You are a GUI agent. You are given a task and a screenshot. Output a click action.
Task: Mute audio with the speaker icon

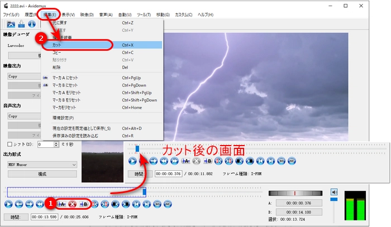(334, 192)
